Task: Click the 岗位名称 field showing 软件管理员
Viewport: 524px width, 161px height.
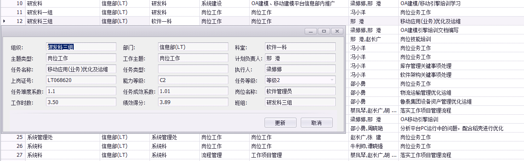Action: pos(300,91)
